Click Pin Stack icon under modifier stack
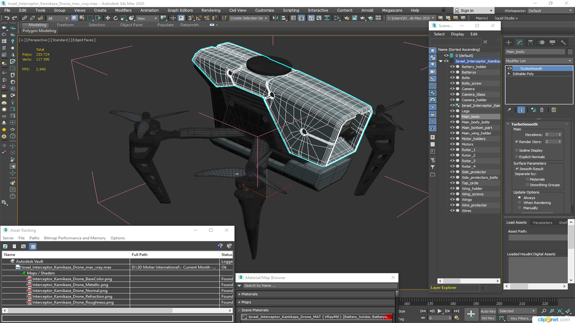Image resolution: width=575 pixels, height=323 pixels. [x=509, y=110]
